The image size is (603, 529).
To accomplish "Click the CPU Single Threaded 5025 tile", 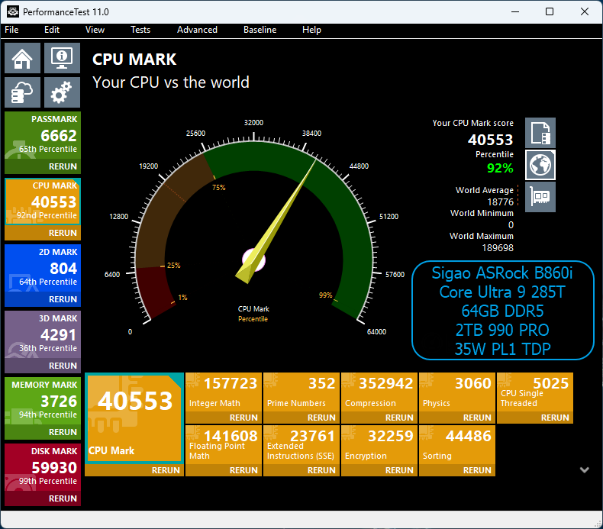I will pos(535,392).
